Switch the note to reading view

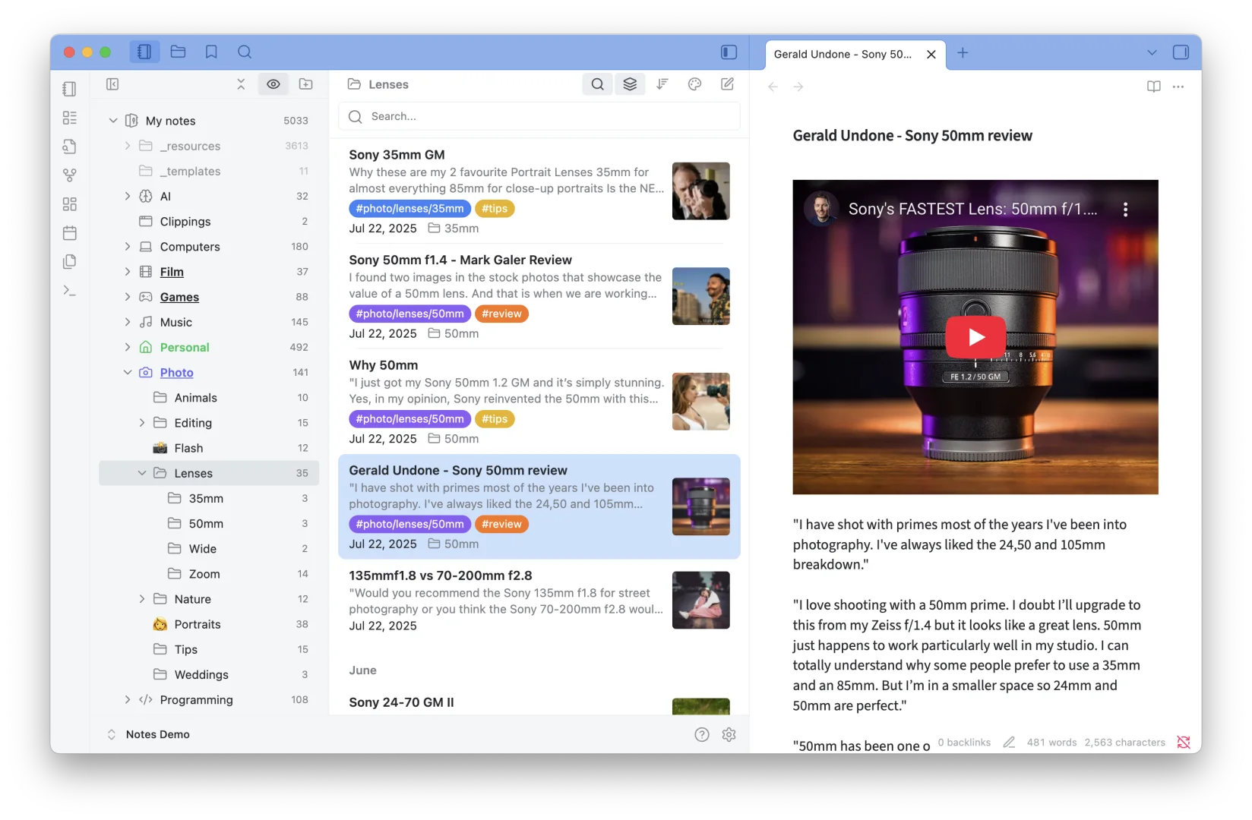coord(1153,87)
